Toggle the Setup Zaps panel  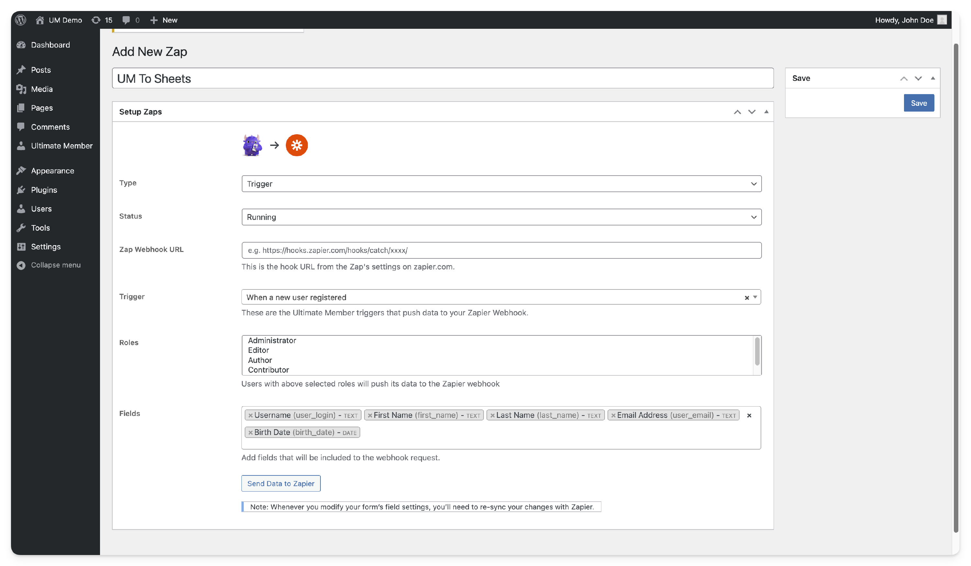tap(766, 112)
